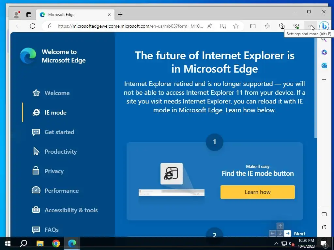Click the Edge taskbar icon
Image resolution: width=334 pixels, height=250 pixels.
(72, 243)
